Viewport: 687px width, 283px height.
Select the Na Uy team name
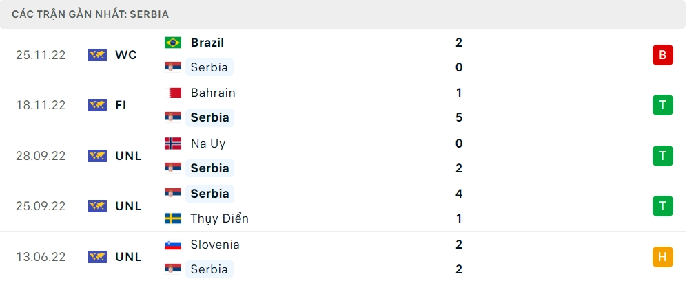click(208, 144)
